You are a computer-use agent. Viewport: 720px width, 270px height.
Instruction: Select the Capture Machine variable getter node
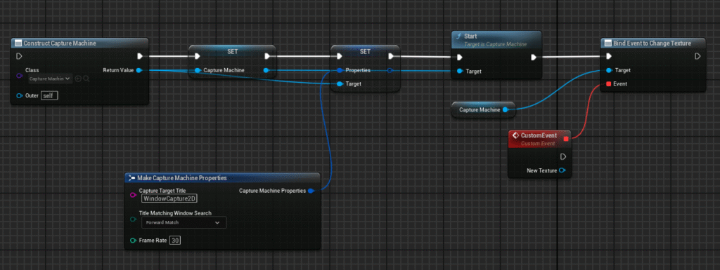(x=482, y=110)
